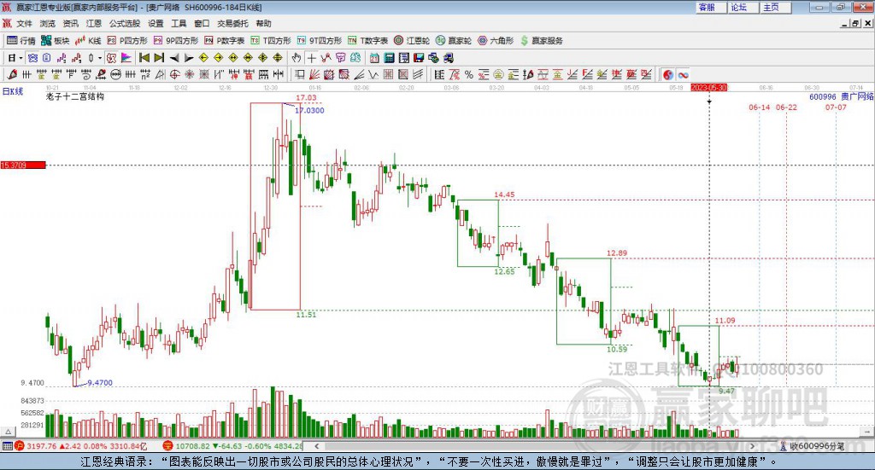Screen dimensions: 875x470
Task: Click the Gann fan lines icon
Action: [x=313, y=74]
